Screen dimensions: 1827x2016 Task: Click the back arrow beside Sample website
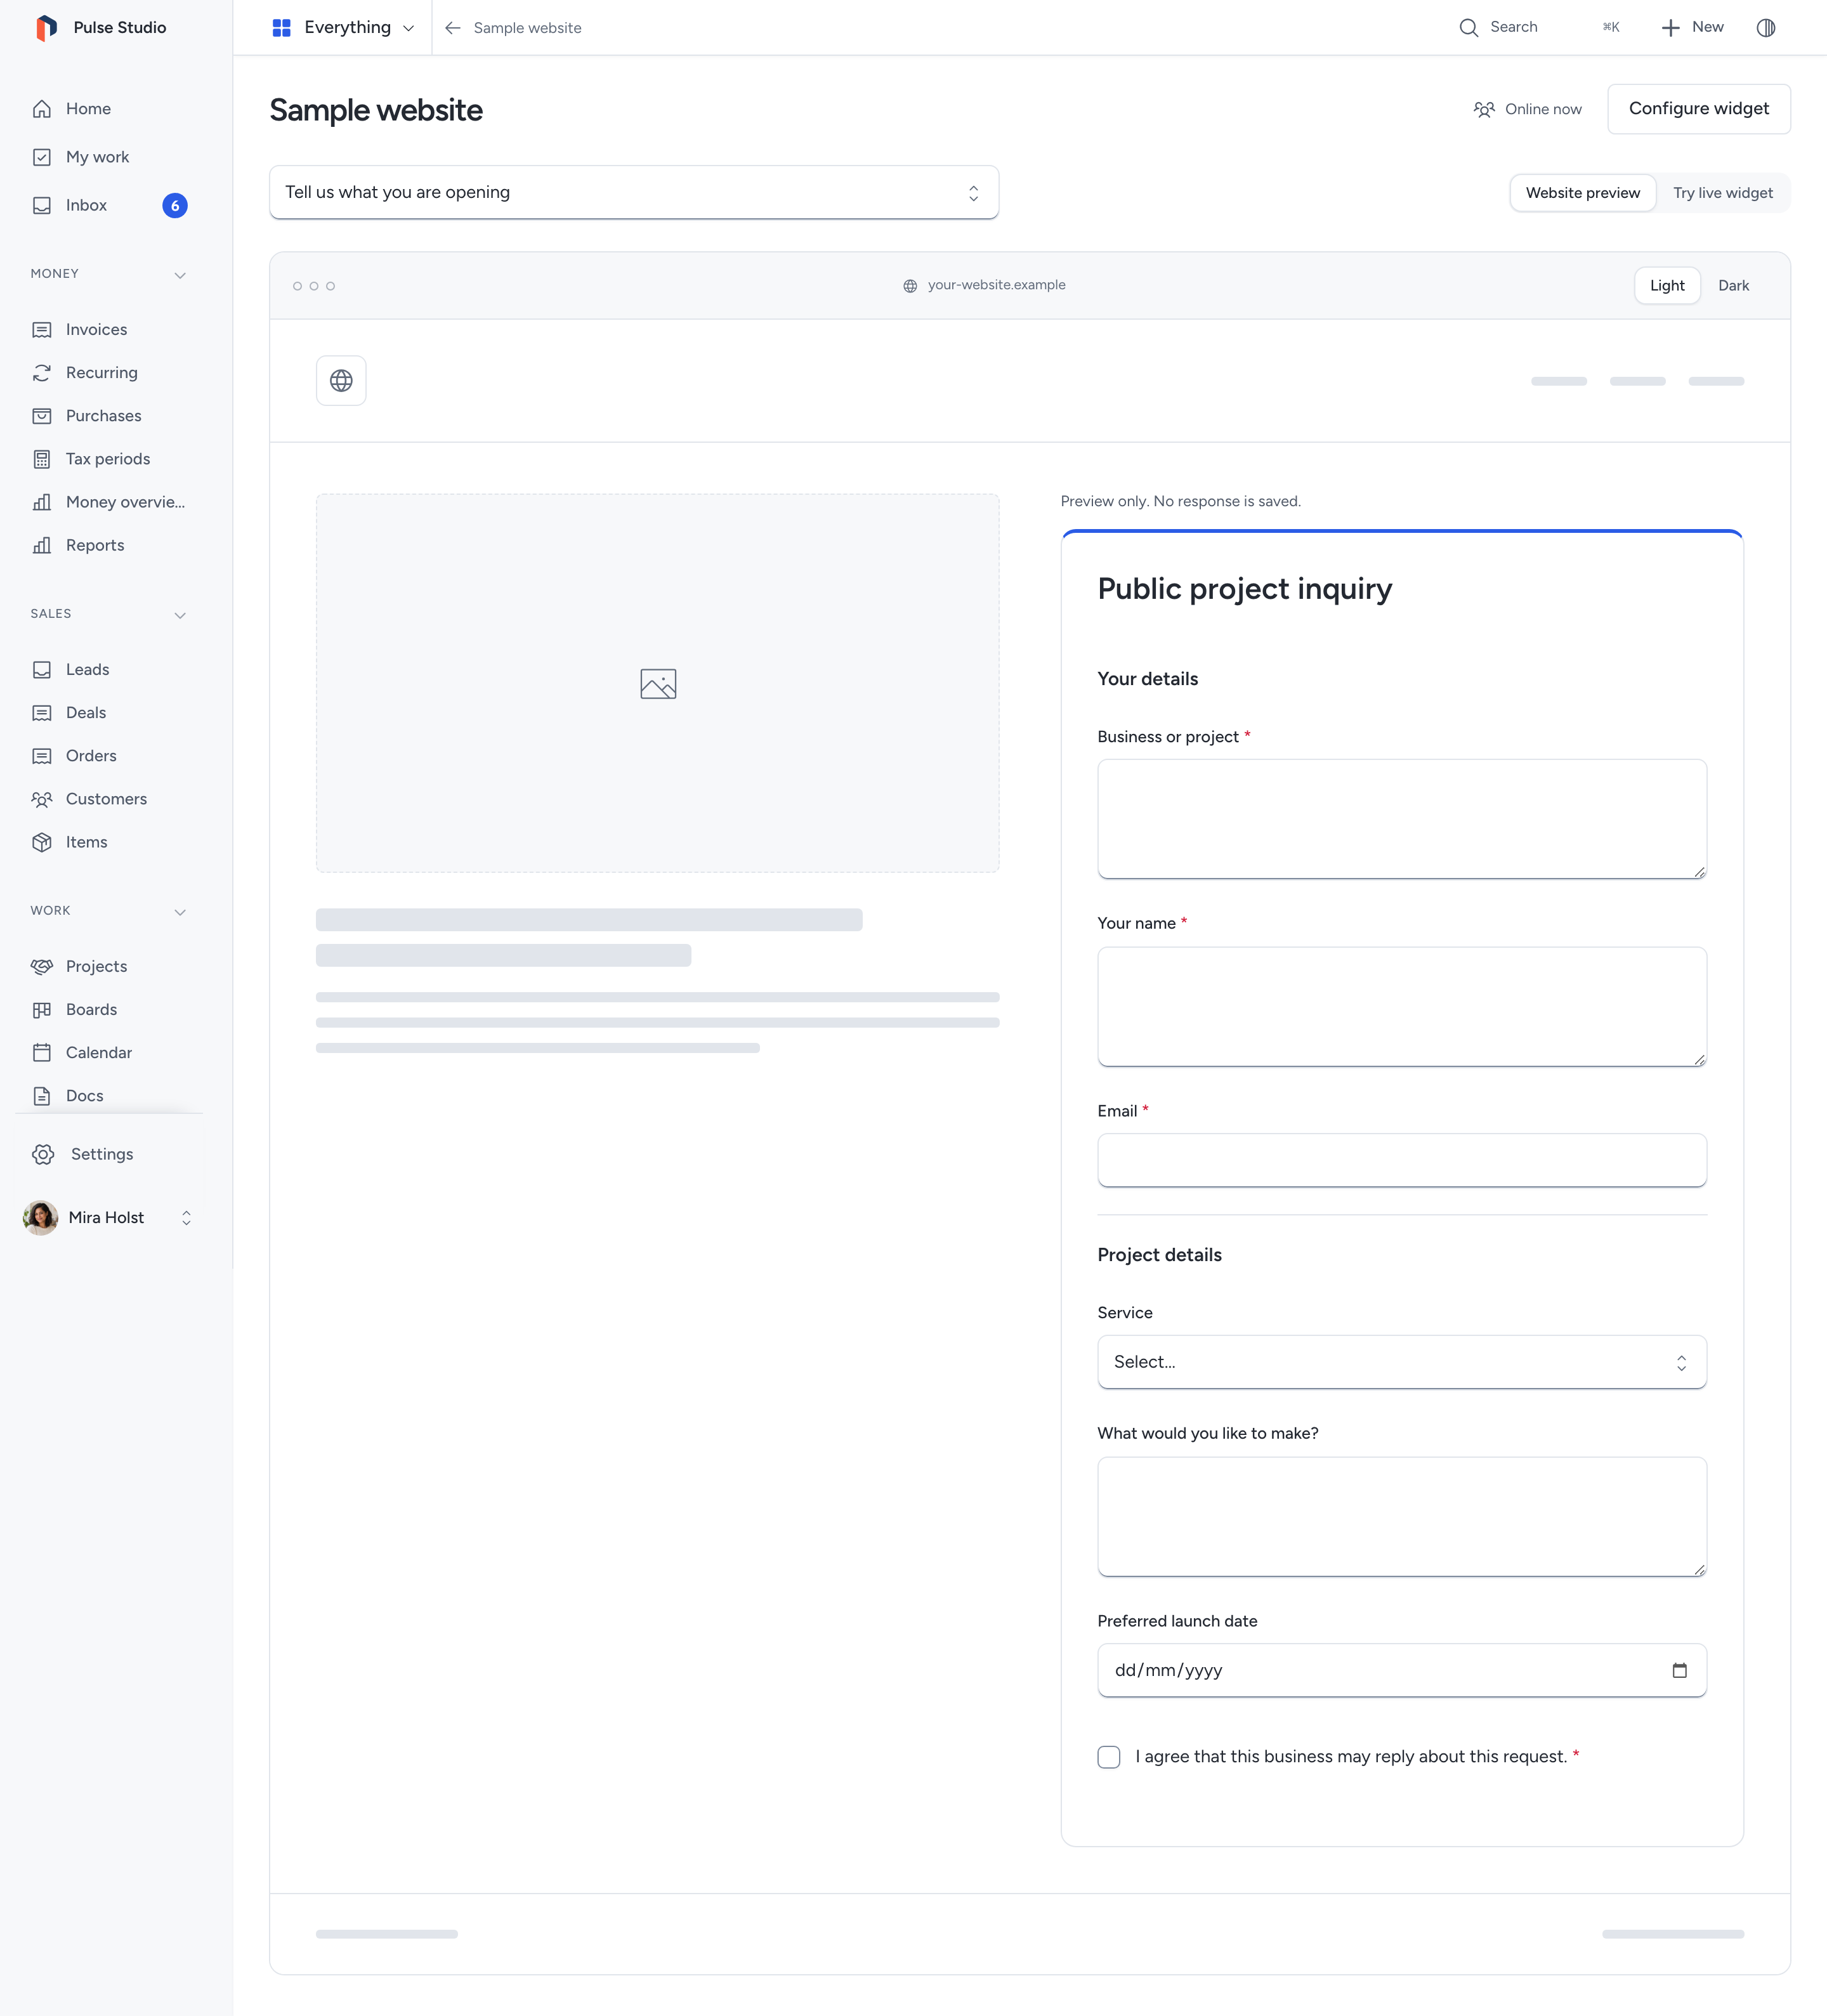coord(453,28)
